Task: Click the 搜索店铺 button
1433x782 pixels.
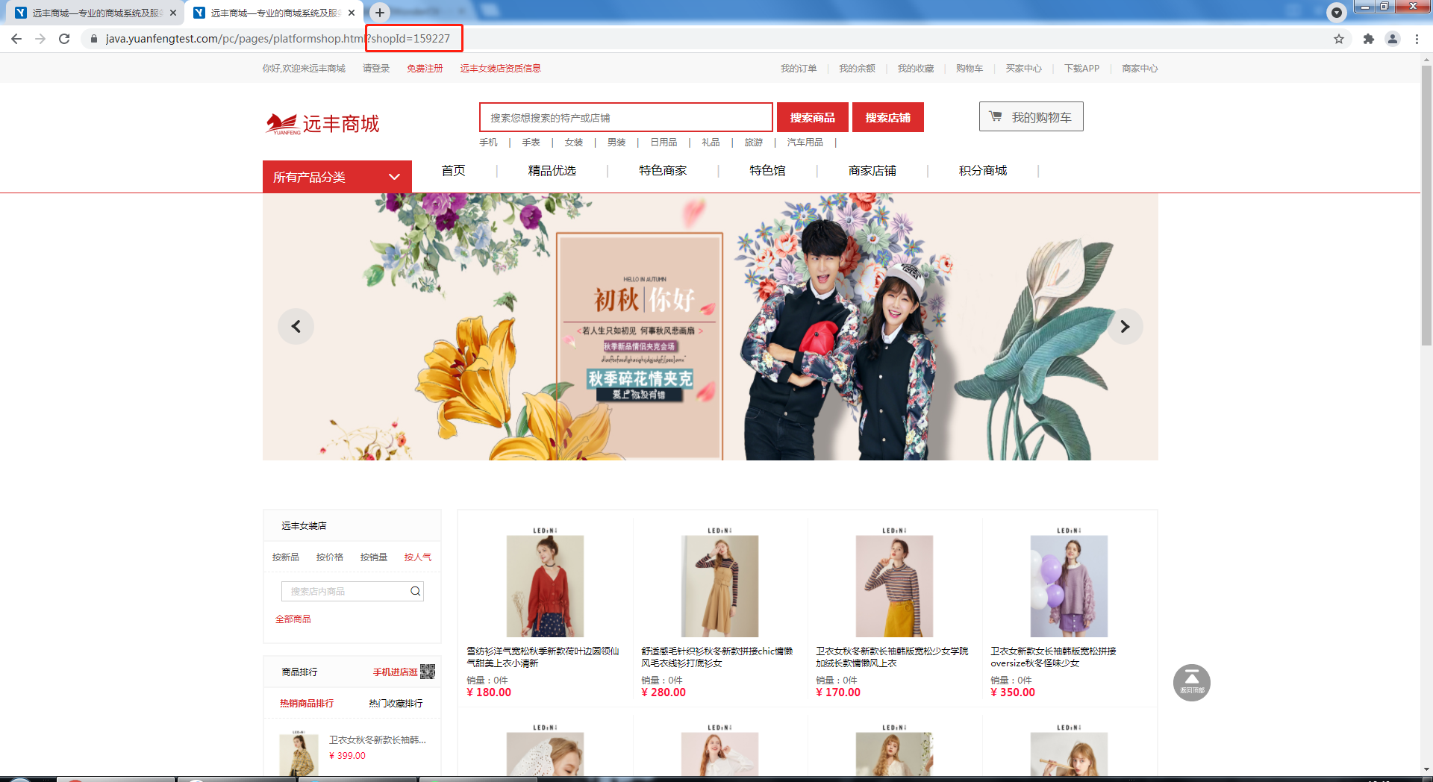Action: point(888,117)
